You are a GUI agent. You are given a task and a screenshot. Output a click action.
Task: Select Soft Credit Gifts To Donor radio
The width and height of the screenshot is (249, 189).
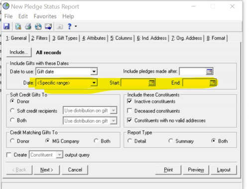click(12, 101)
